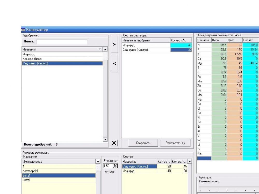Click the Названия column header sort arrow
The image size is (259, 194).
coord(100,49)
